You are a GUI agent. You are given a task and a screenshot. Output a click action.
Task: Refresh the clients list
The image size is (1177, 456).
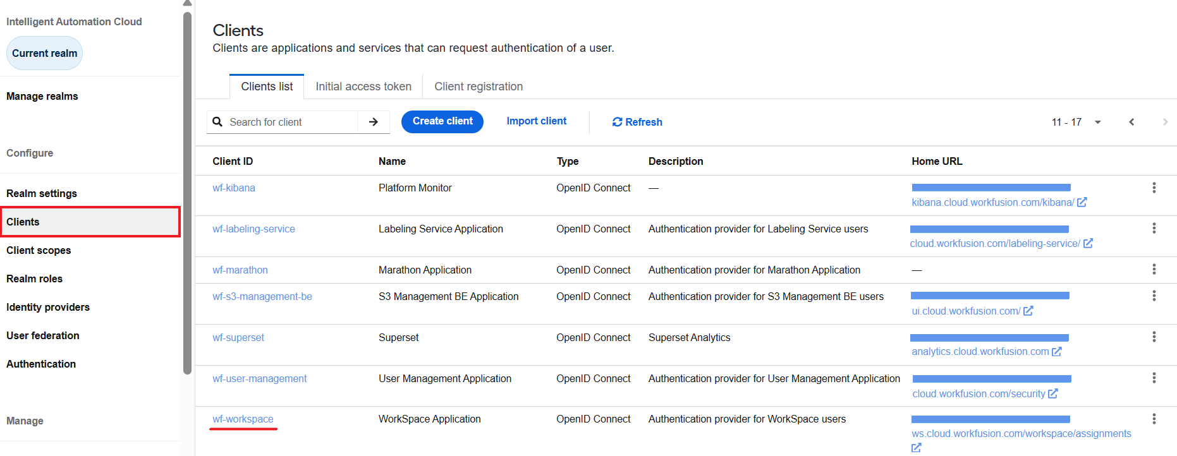pos(637,122)
